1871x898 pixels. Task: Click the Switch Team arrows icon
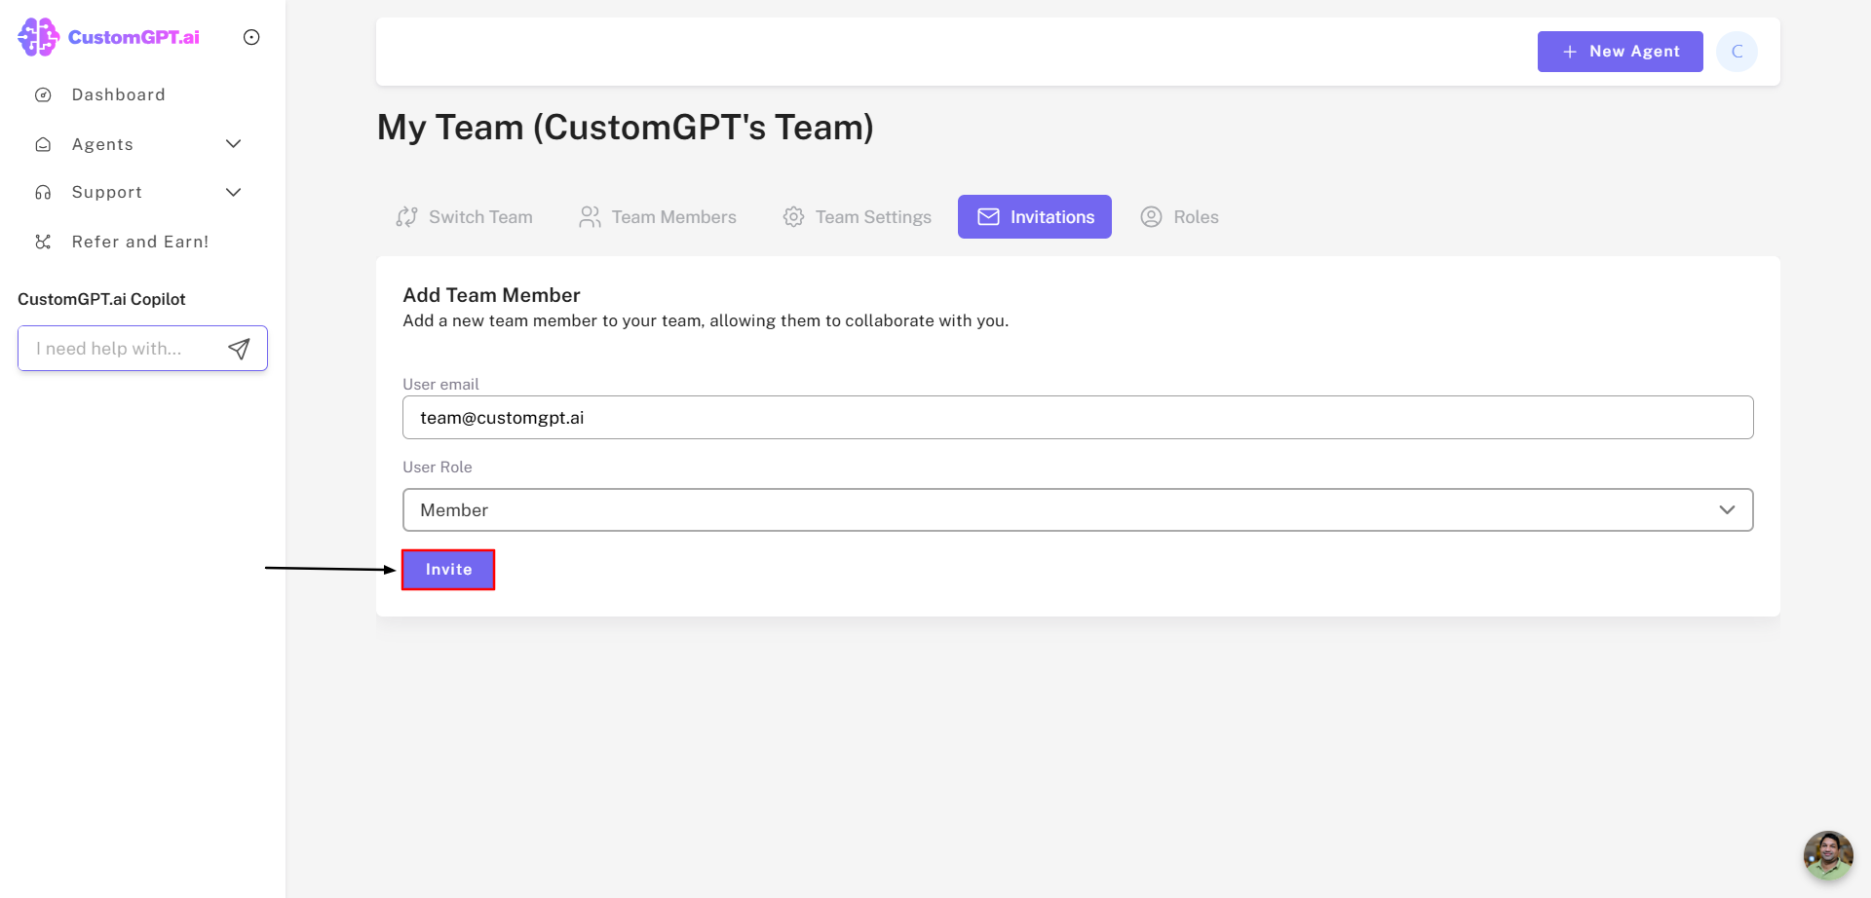point(406,217)
